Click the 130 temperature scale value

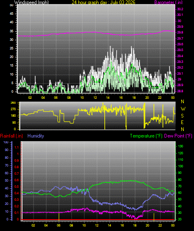click(x=180, y=146)
